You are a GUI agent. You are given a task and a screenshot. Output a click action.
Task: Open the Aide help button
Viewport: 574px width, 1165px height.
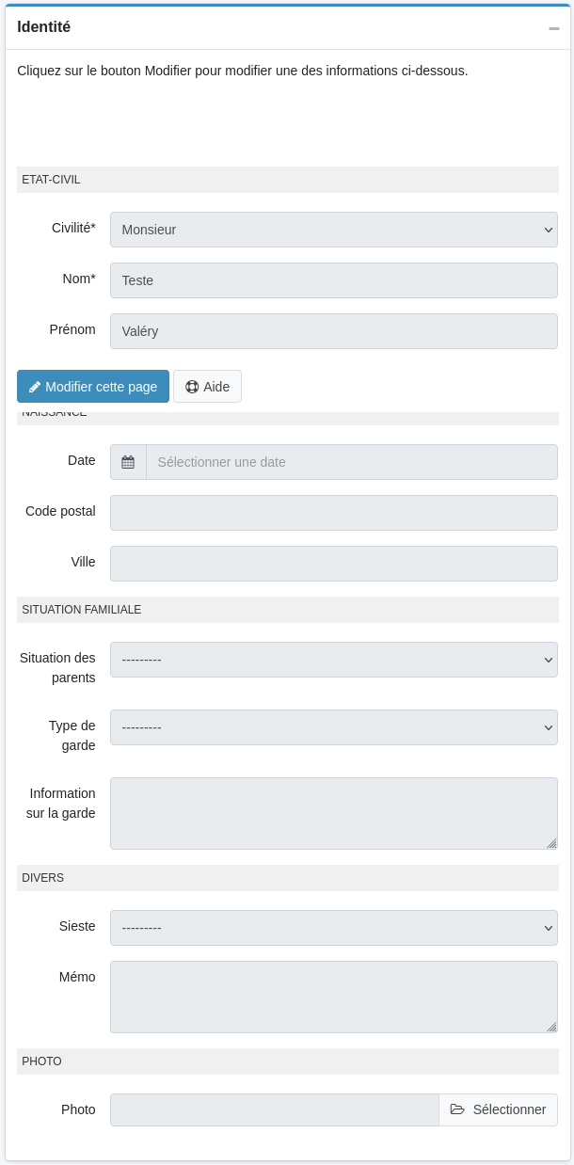click(x=208, y=387)
